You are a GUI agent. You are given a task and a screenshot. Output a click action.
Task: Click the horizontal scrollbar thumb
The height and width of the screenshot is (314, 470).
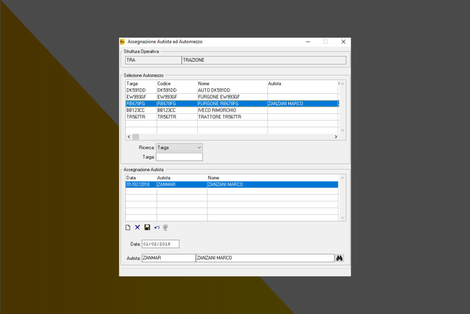[x=136, y=137]
